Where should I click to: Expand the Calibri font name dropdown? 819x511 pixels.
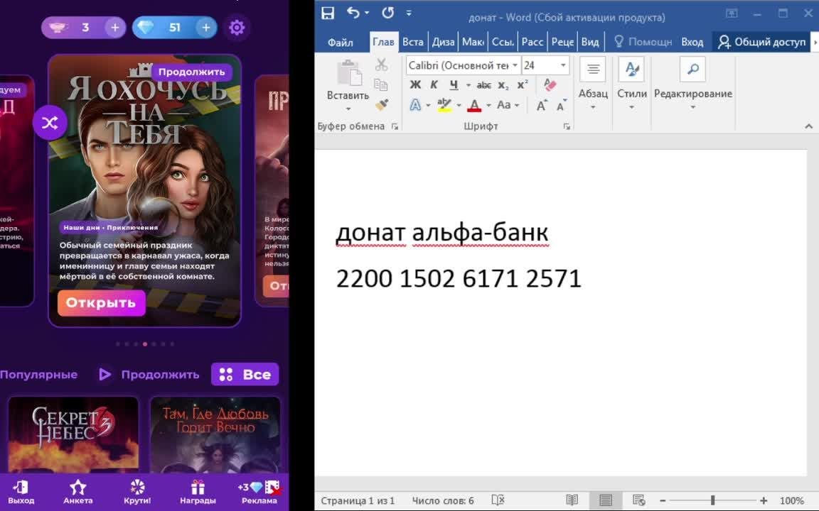point(515,65)
